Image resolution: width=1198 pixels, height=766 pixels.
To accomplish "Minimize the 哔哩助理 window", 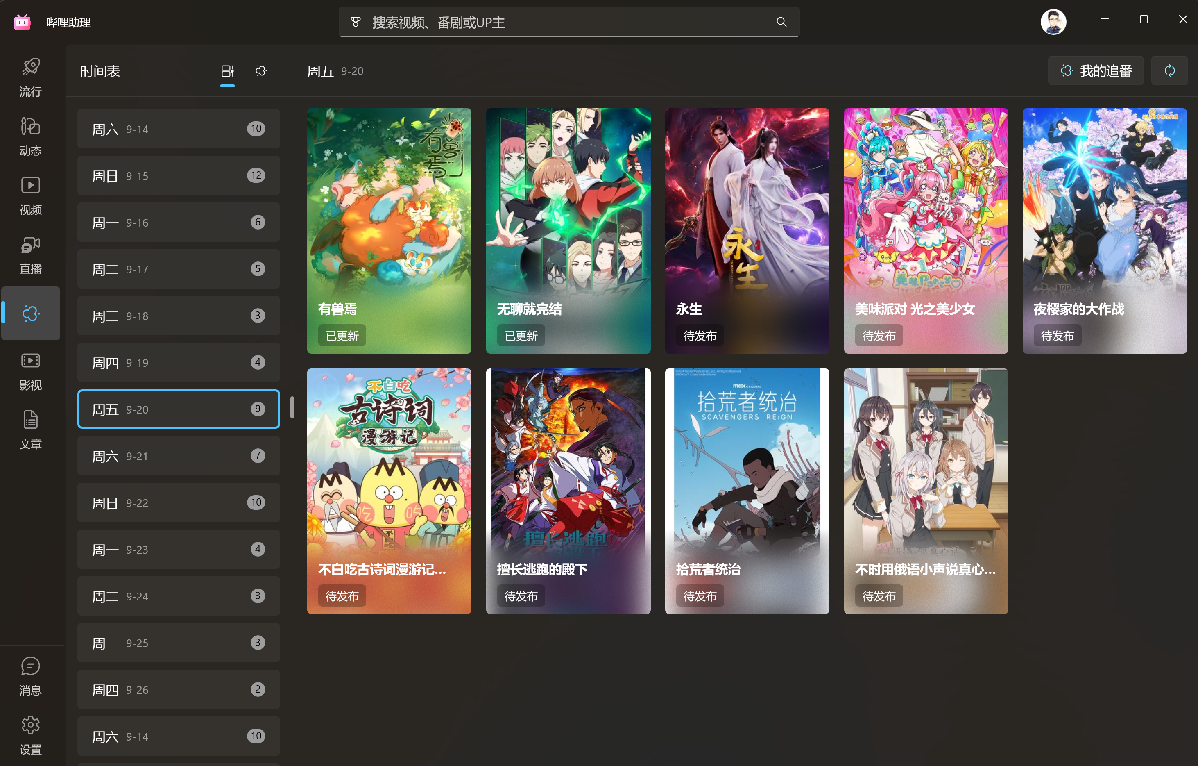I will pyautogui.click(x=1105, y=19).
